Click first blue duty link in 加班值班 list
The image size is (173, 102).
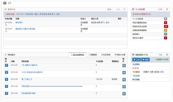(136, 64)
